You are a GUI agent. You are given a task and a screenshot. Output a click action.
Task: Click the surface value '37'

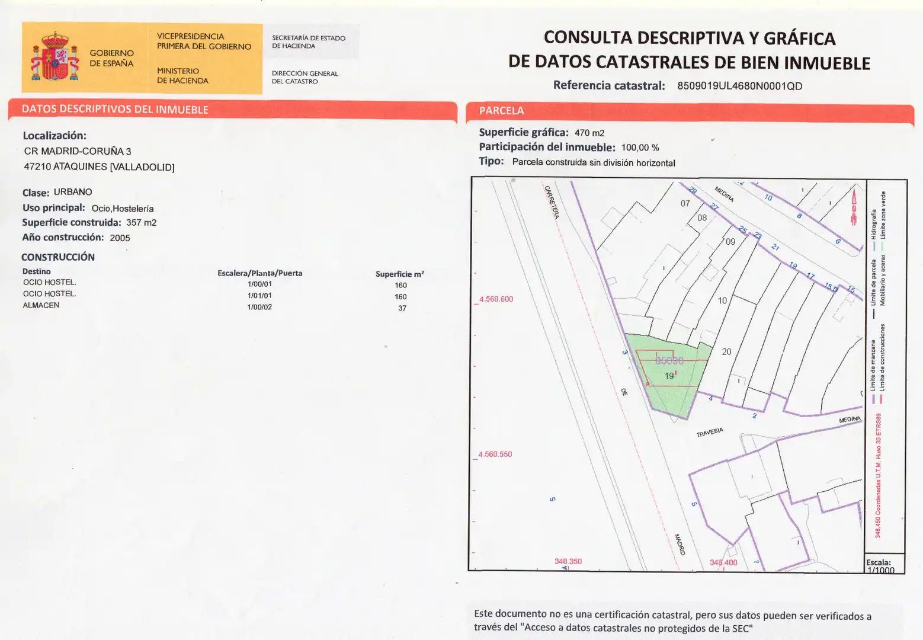point(402,308)
